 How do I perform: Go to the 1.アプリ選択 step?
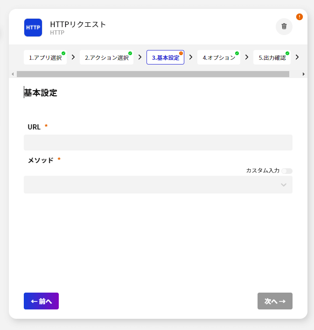click(x=45, y=58)
